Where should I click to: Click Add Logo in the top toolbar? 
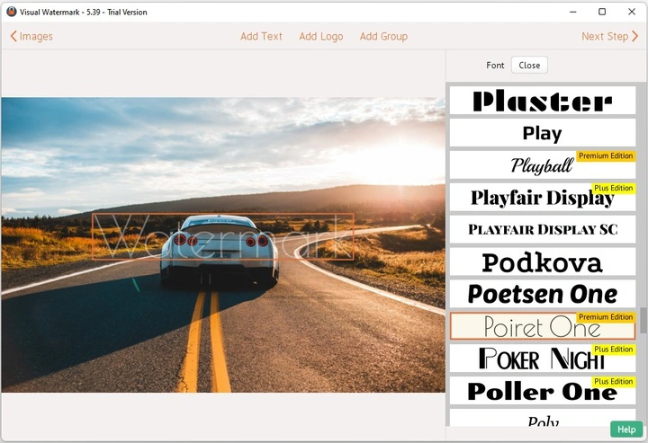321,36
